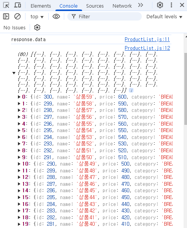Screen dimensions: 187x228
Task: Show the console sidebar
Action: [x=6, y=16]
